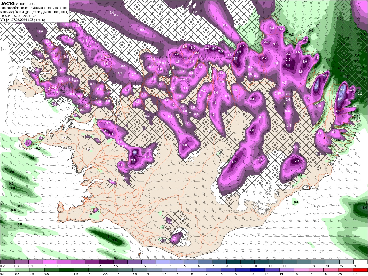The image size is (368, 276).
Task: Click the valid time 'VT: þri. 27.02.2024 10Z (+46 h)'
Action: tap(22, 20)
